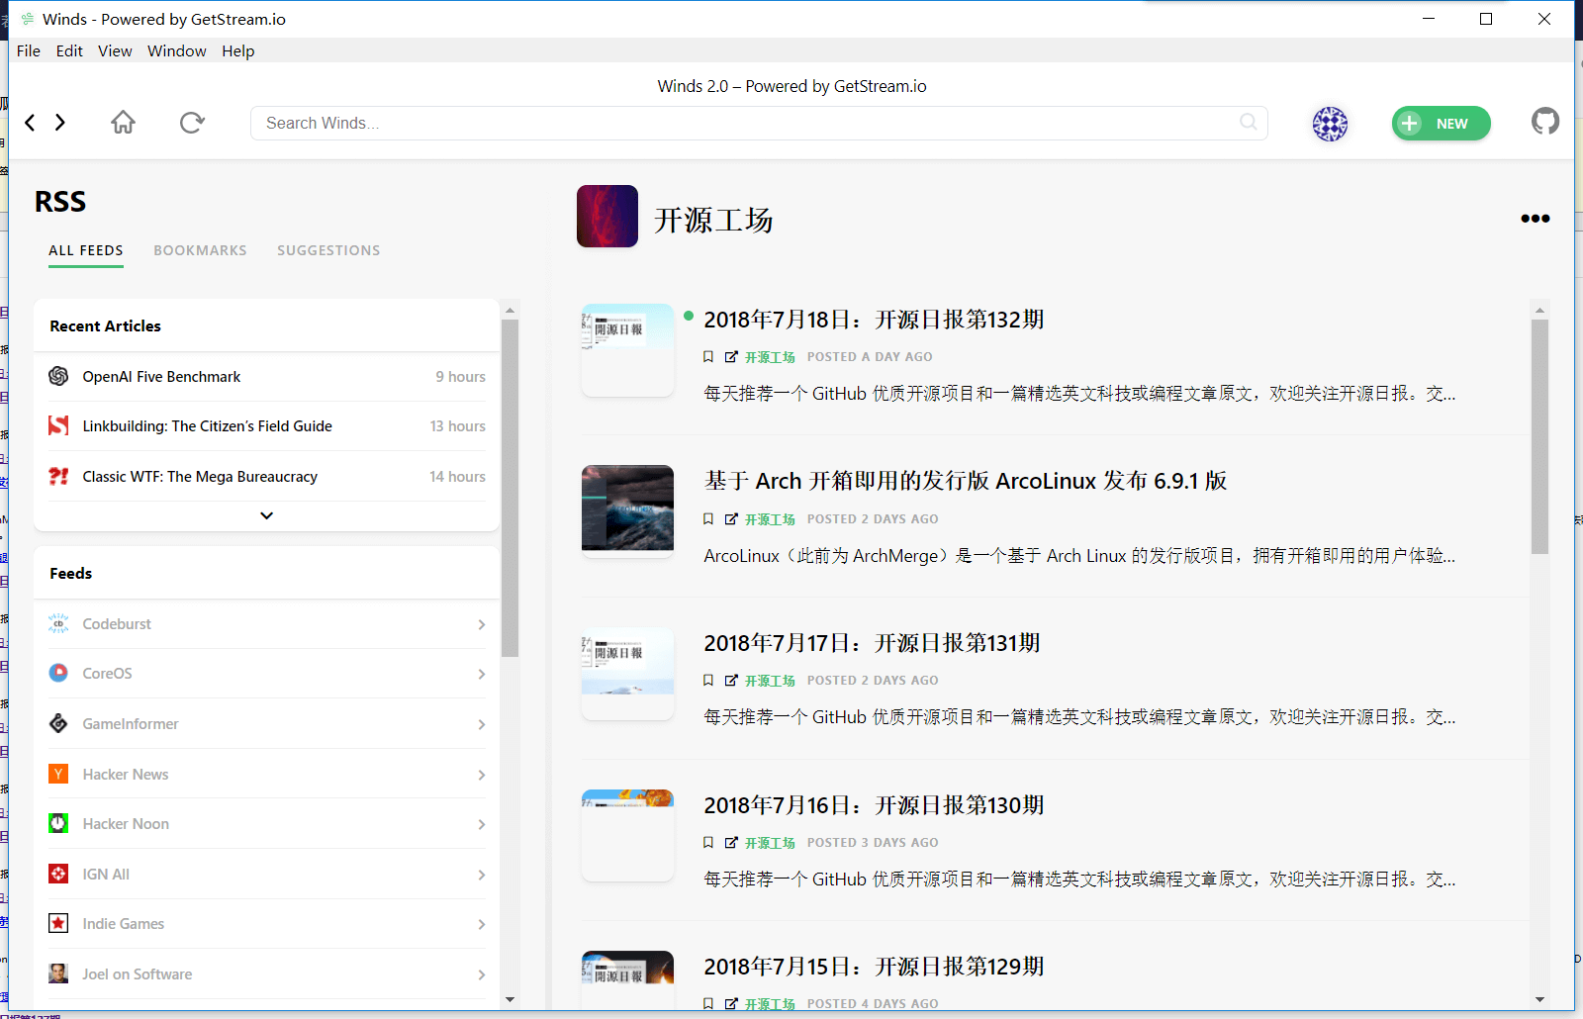
Task: Switch to the Bookmarks tab
Action: (200, 250)
